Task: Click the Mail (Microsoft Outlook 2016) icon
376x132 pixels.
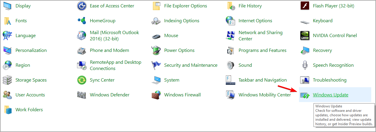Action: (x=82, y=36)
